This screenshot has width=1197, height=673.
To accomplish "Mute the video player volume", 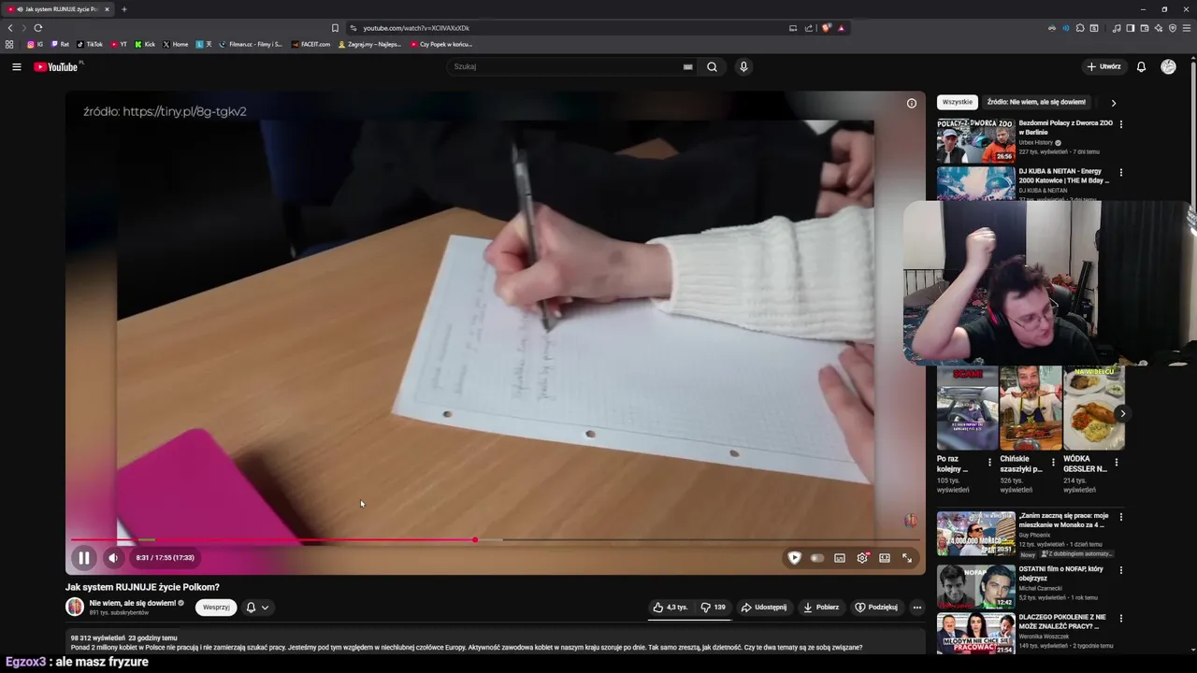I will (x=113, y=558).
